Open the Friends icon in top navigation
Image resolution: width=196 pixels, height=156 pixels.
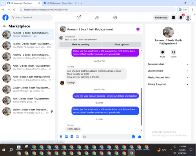97,18
